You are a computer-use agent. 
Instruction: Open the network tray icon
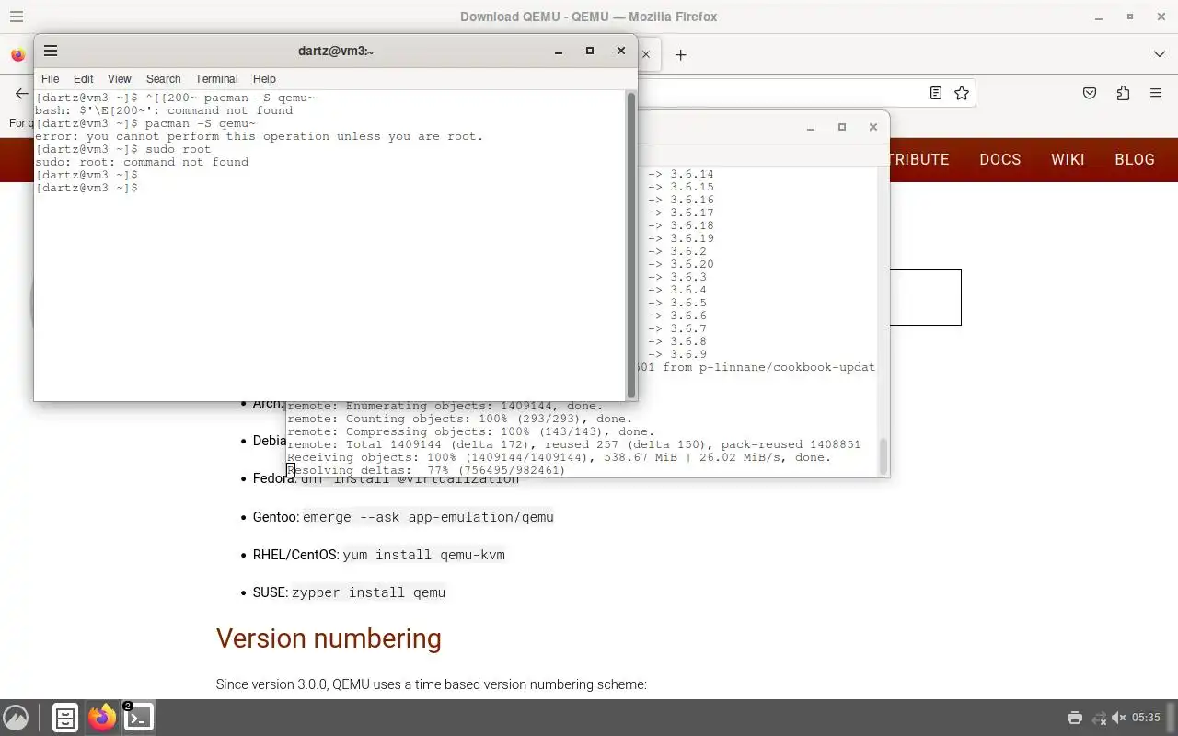(1098, 718)
